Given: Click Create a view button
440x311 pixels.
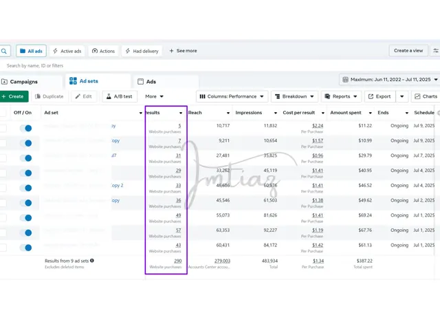Looking at the screenshot, I should tap(408, 50).
